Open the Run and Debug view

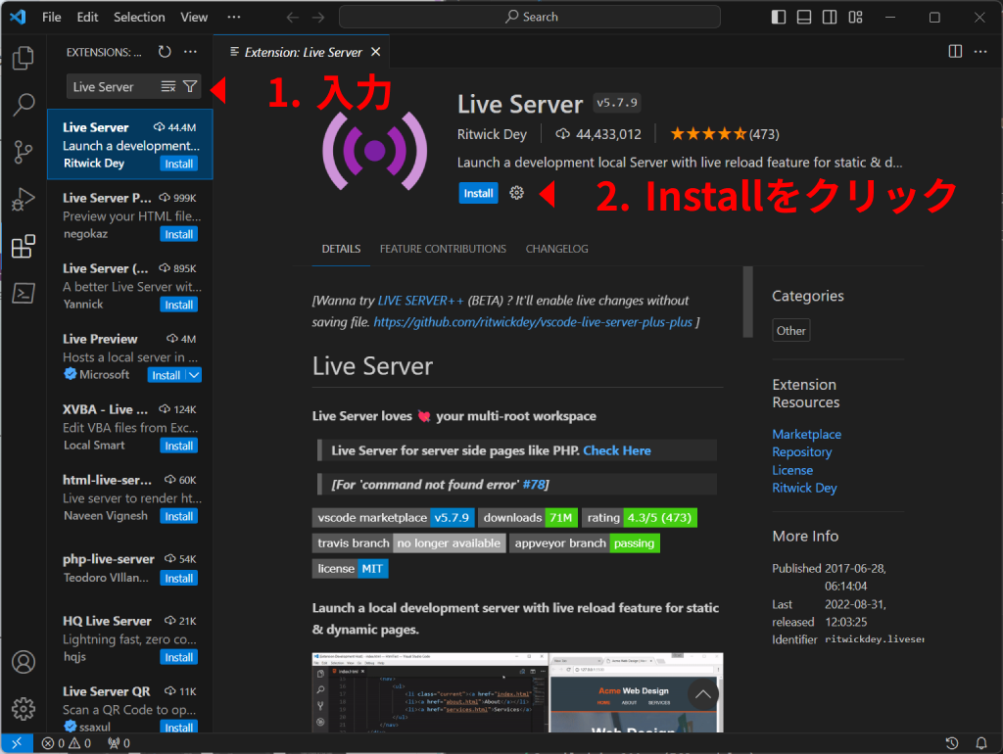click(x=24, y=199)
